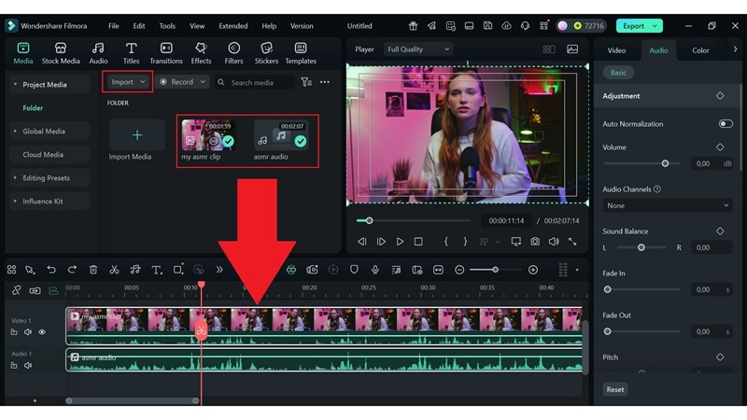Open the Transitions panel
The image size is (747, 420).
pyautogui.click(x=166, y=53)
